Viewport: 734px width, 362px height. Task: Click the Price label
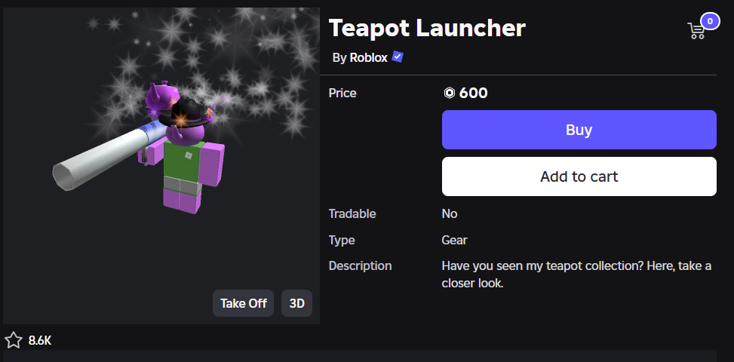[x=342, y=94]
